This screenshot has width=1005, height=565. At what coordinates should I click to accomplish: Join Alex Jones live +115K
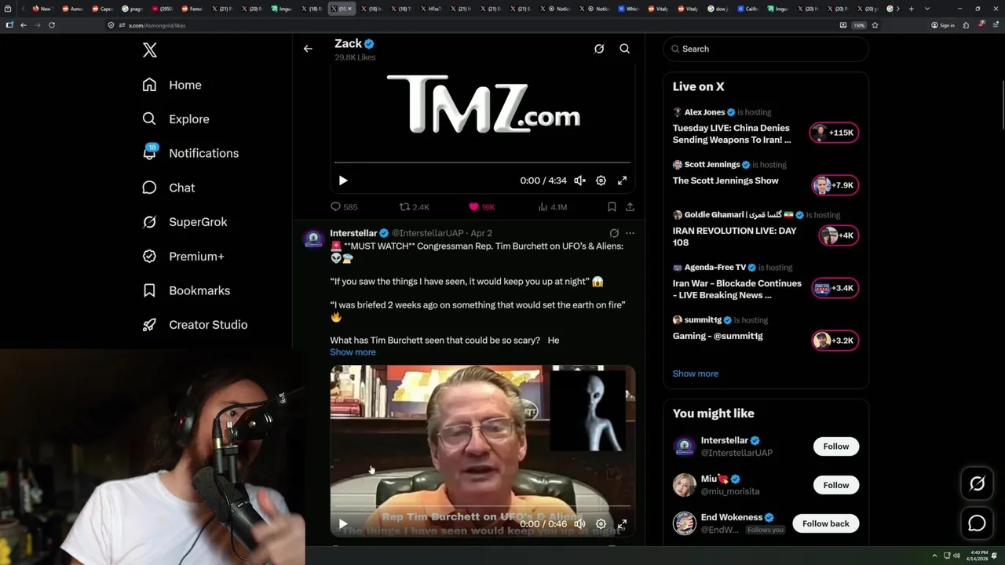point(835,133)
